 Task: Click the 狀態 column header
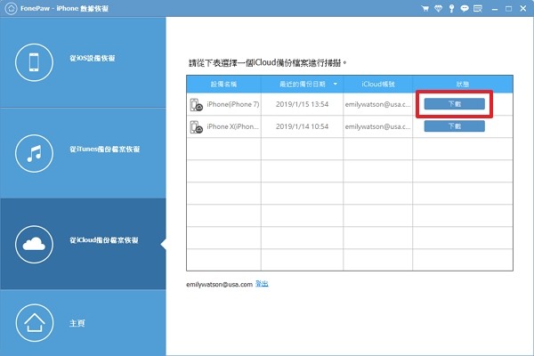pos(463,85)
